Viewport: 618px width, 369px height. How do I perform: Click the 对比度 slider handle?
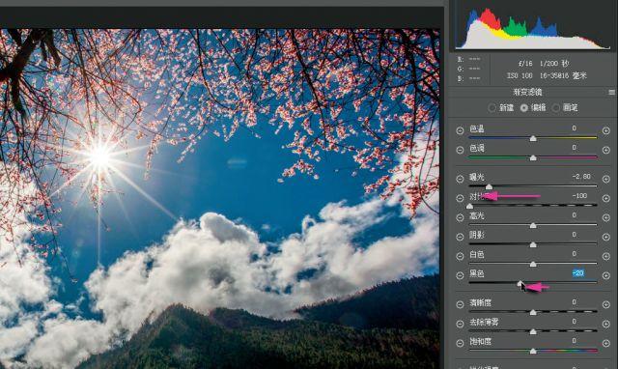(x=469, y=206)
